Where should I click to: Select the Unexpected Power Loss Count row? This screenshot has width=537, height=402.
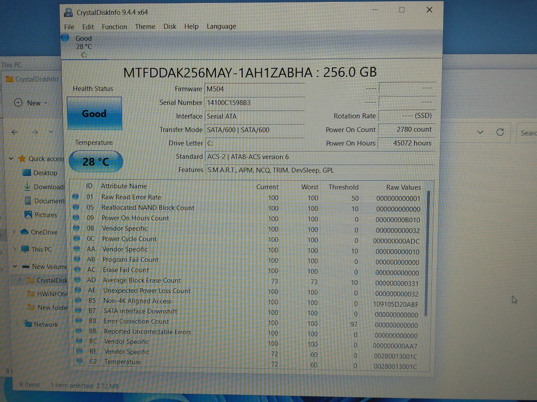tap(248, 292)
